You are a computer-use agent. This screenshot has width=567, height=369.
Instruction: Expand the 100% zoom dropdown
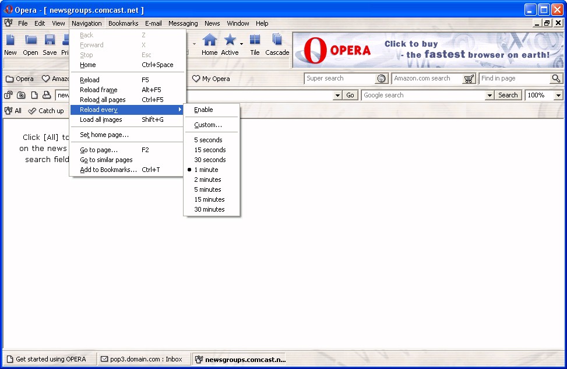pos(558,96)
